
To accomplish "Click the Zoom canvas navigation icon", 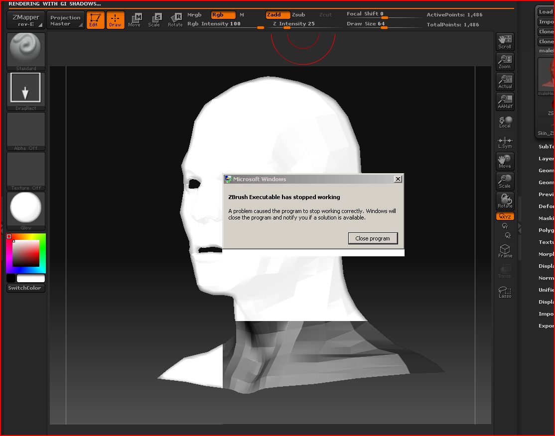I will [505, 62].
